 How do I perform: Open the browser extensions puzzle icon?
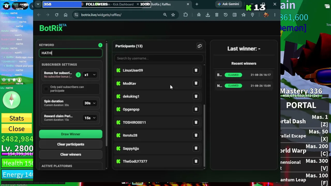pos(186,15)
